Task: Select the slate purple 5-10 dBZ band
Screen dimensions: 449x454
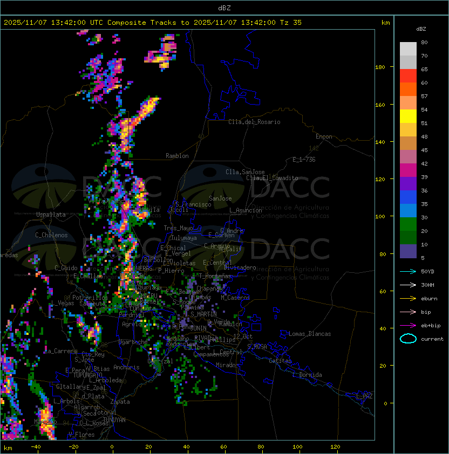Action: coord(408,251)
